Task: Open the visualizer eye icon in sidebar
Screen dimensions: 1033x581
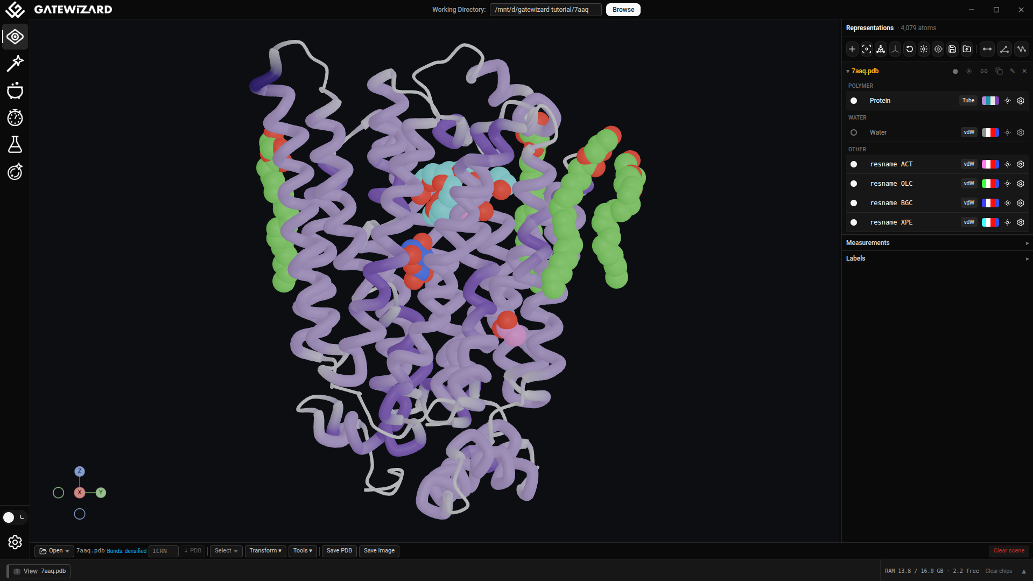Action: click(15, 37)
